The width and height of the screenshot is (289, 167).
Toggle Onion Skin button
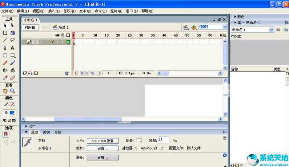click(x=81, y=73)
